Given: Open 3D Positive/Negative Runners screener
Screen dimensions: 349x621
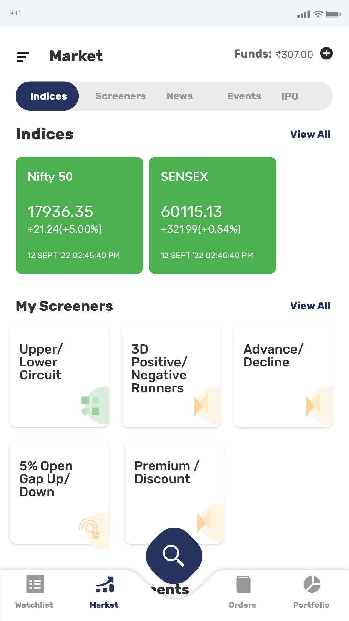Looking at the screenshot, I should click(171, 376).
